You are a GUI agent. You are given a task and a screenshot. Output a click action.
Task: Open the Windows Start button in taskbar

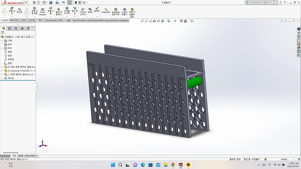click(x=113, y=165)
